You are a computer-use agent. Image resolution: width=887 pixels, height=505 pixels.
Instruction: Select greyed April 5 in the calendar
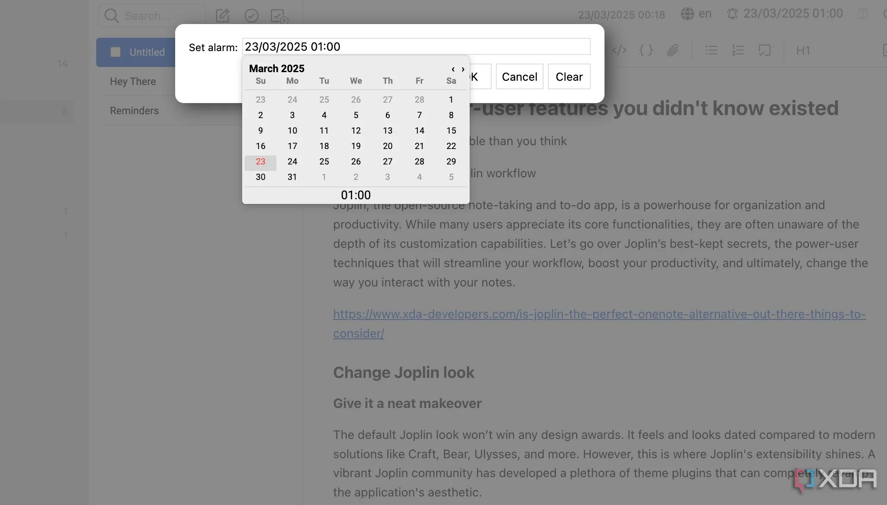451,177
